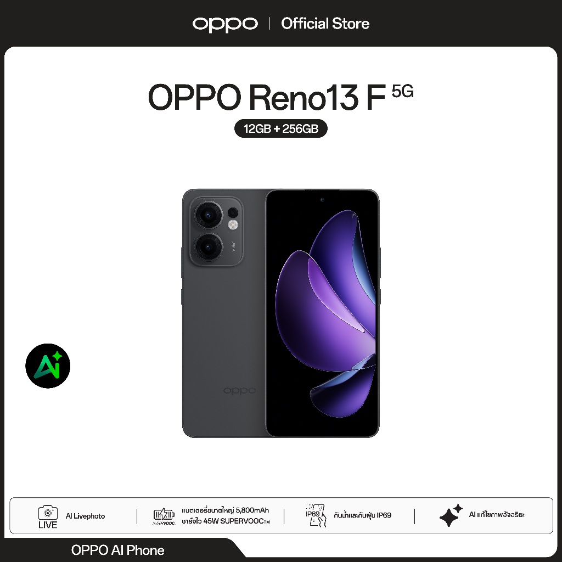This screenshot has width=562, height=562.
Task: Select the AI Livephoto camera icon
Action: (x=48, y=516)
